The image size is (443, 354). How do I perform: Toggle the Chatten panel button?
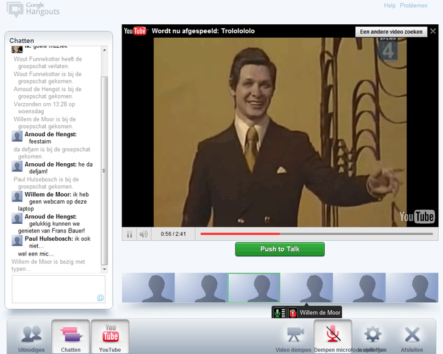71,336
